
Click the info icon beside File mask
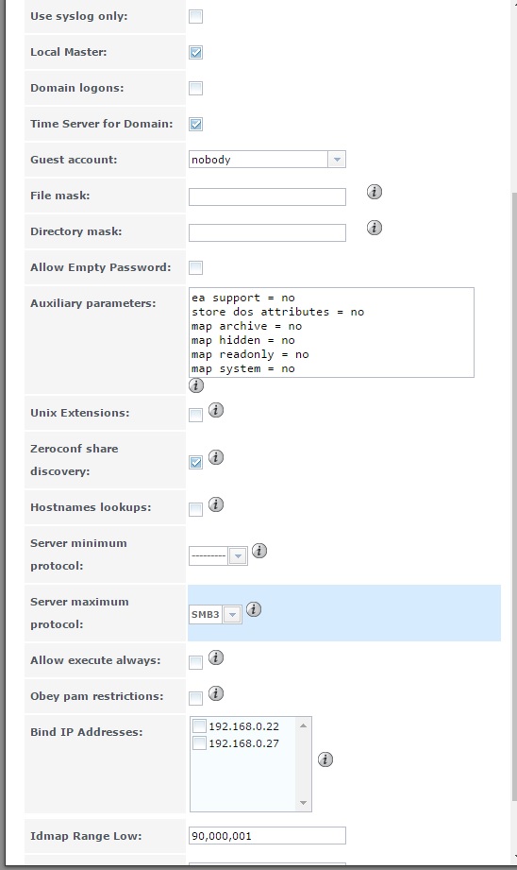point(374,192)
